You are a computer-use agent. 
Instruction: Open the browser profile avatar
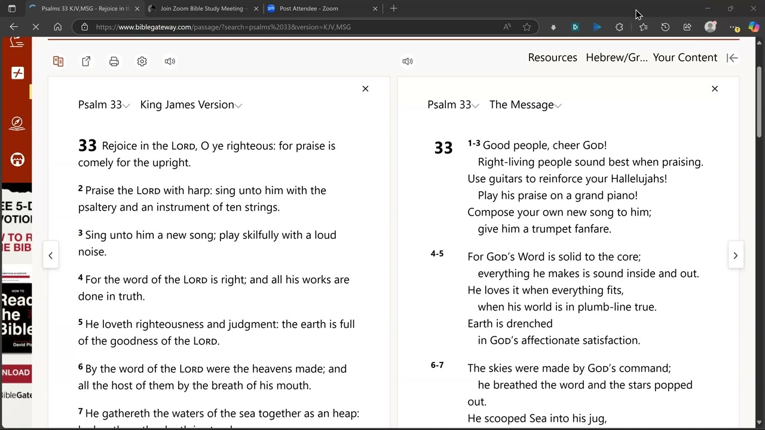[x=710, y=27]
